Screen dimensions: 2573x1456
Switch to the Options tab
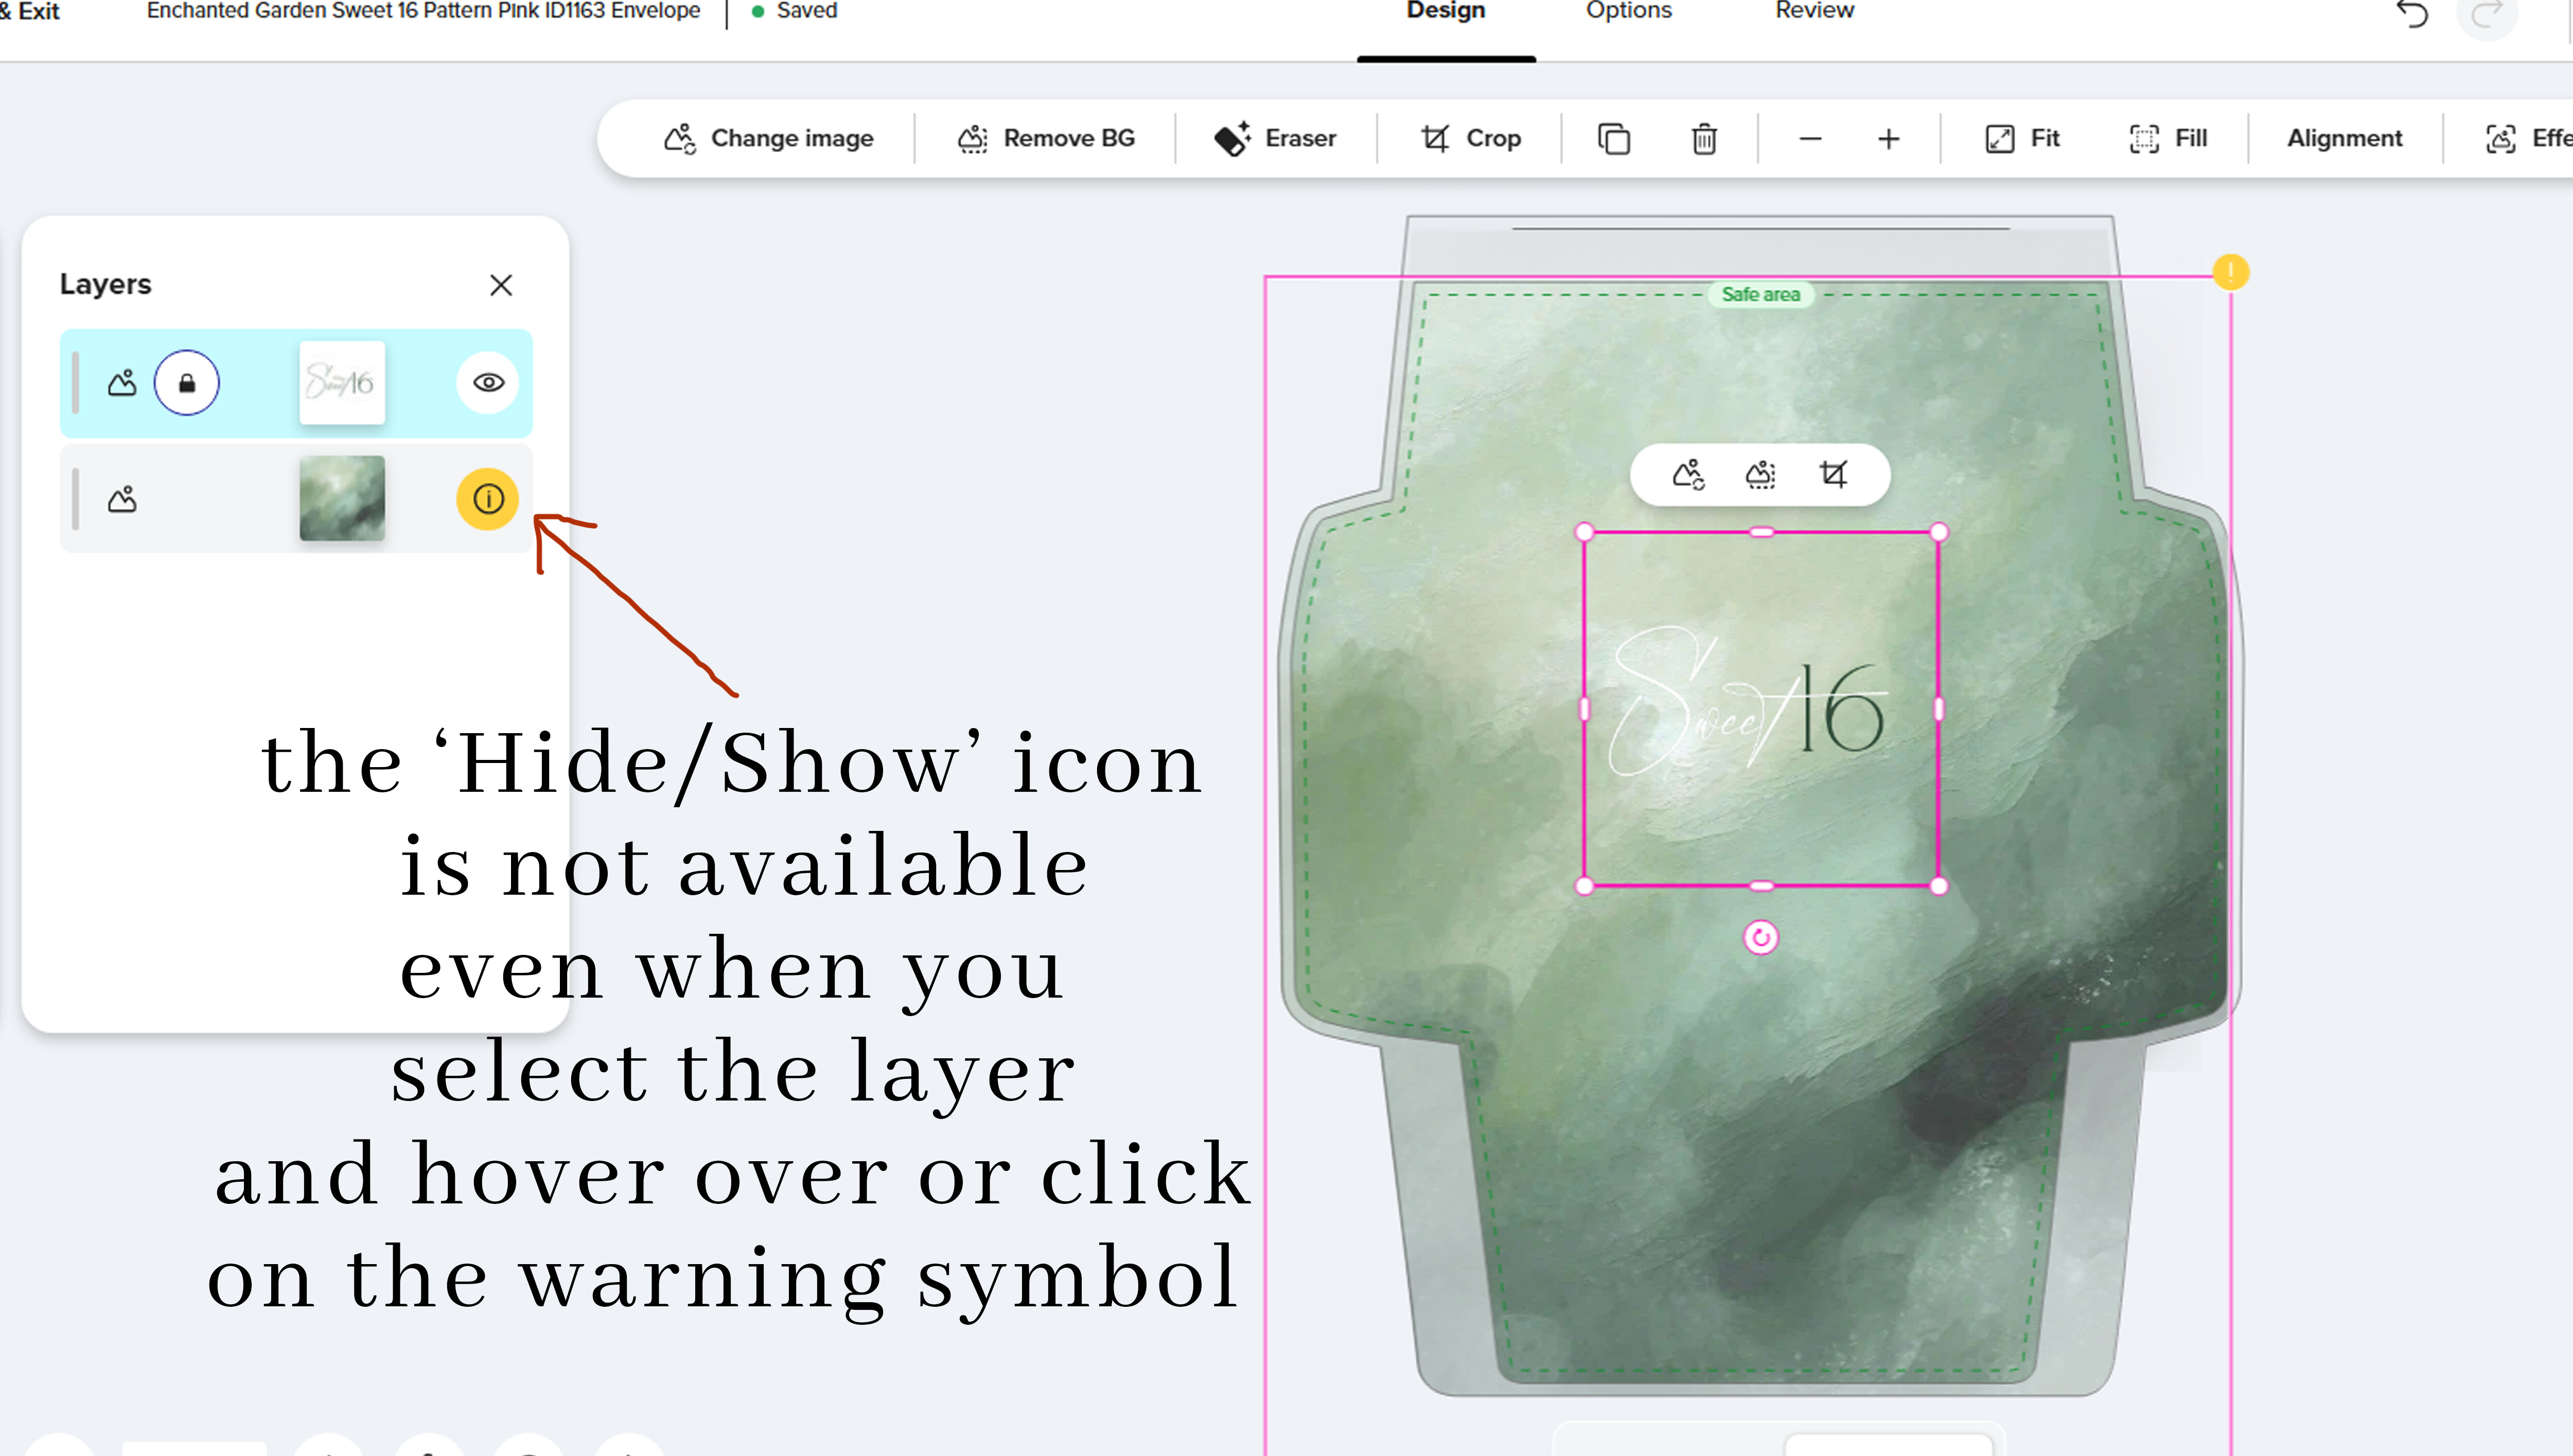(1628, 12)
